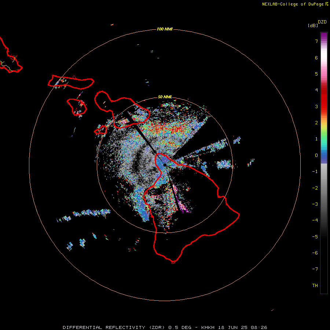Click the 6 tick on color scale
The image size is (330, 330).
pyautogui.click(x=316, y=58)
